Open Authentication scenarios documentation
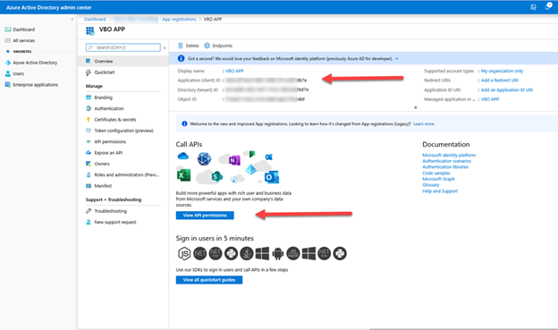 [x=446, y=161]
